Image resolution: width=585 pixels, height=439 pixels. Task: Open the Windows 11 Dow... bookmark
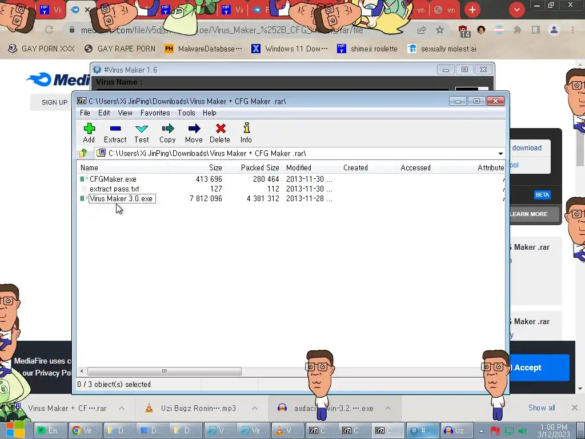click(290, 49)
